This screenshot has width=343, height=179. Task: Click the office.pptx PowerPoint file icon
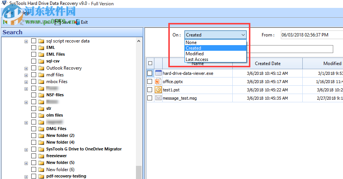pos(159,82)
